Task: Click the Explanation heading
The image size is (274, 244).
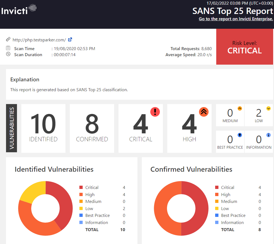Action: 25,79
